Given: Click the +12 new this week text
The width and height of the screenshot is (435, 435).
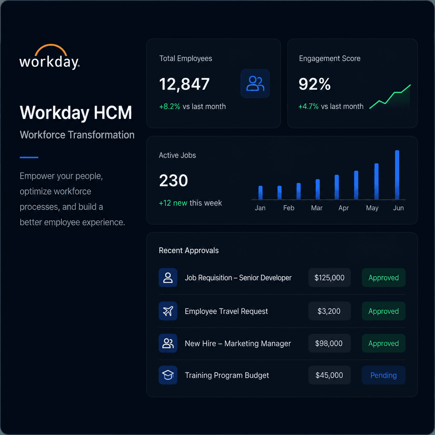Looking at the screenshot, I should (190, 203).
